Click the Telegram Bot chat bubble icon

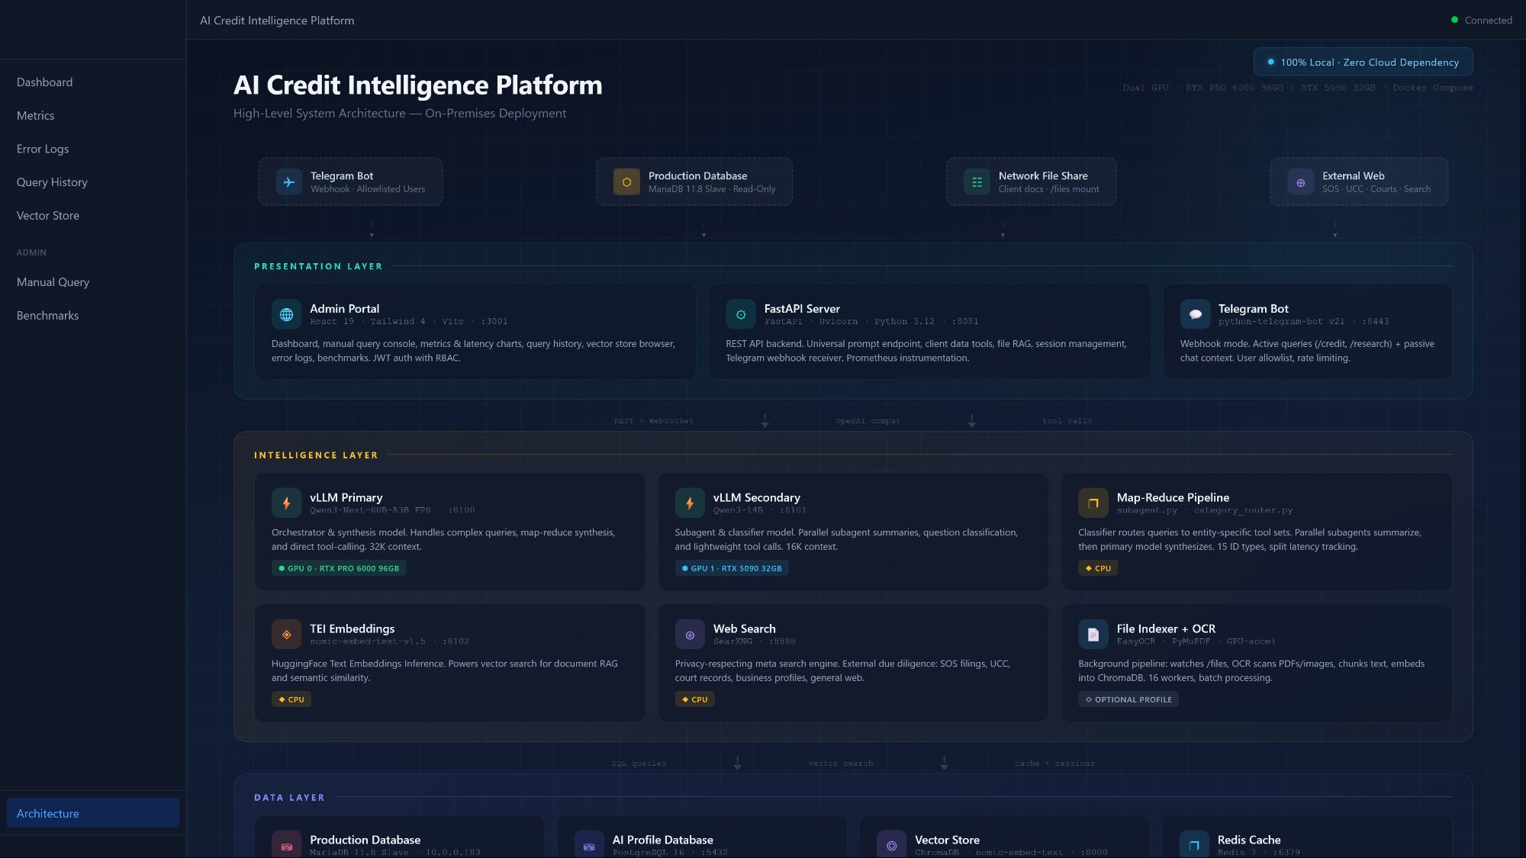(x=1195, y=314)
